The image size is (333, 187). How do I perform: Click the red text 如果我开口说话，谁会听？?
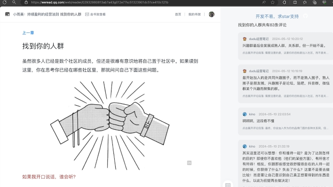pos(49,177)
